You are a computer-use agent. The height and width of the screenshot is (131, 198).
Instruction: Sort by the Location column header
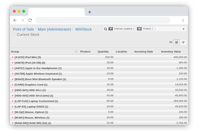122,52
